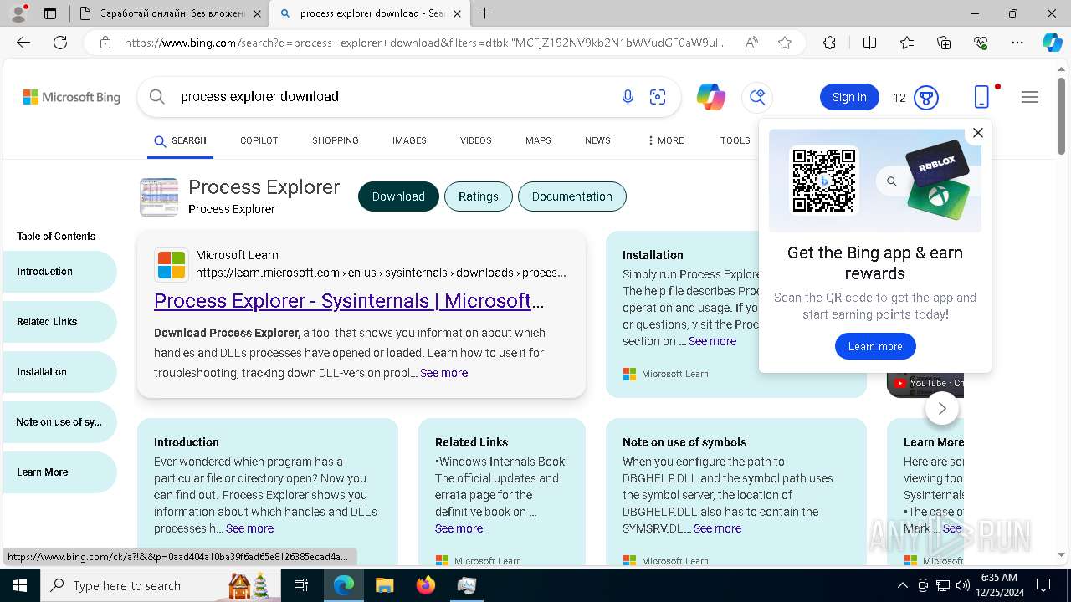The width and height of the screenshot is (1071, 602).
Task: Open the Read aloud icon in address bar
Action: click(x=751, y=43)
